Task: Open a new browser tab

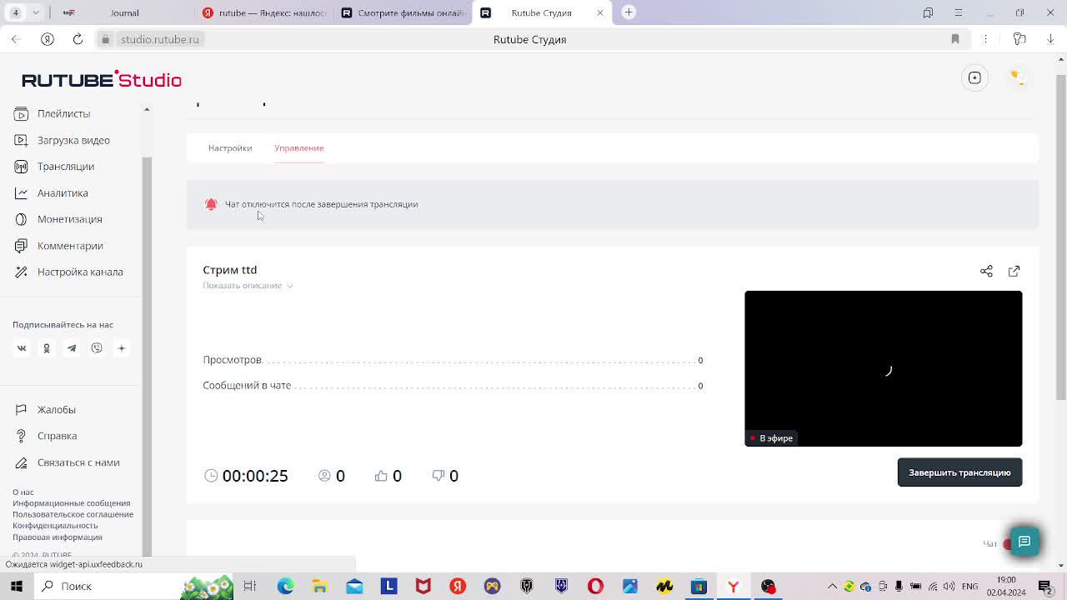Action: (x=629, y=12)
